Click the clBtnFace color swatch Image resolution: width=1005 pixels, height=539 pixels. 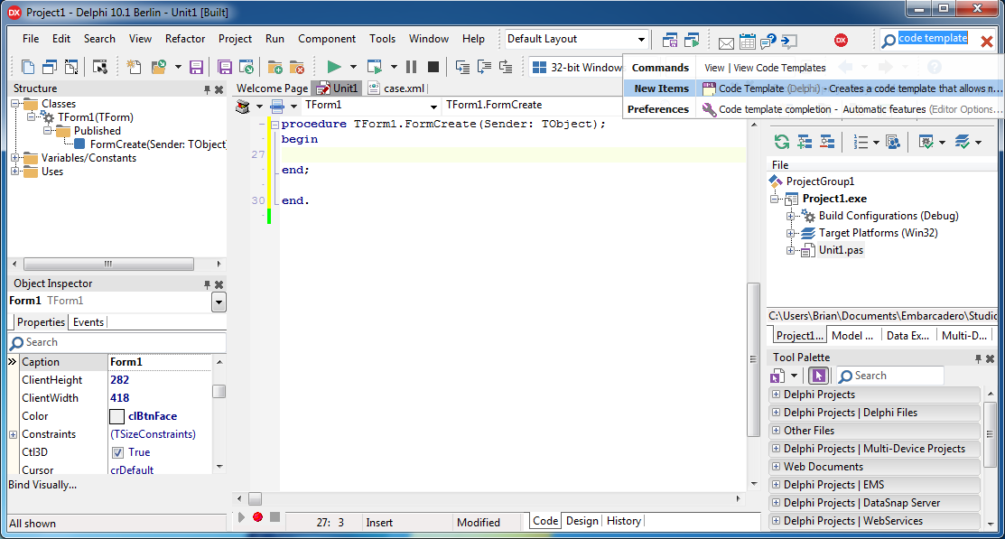[x=116, y=415]
